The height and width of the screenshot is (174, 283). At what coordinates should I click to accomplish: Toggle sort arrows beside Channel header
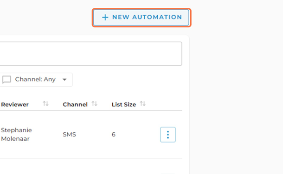(94, 104)
